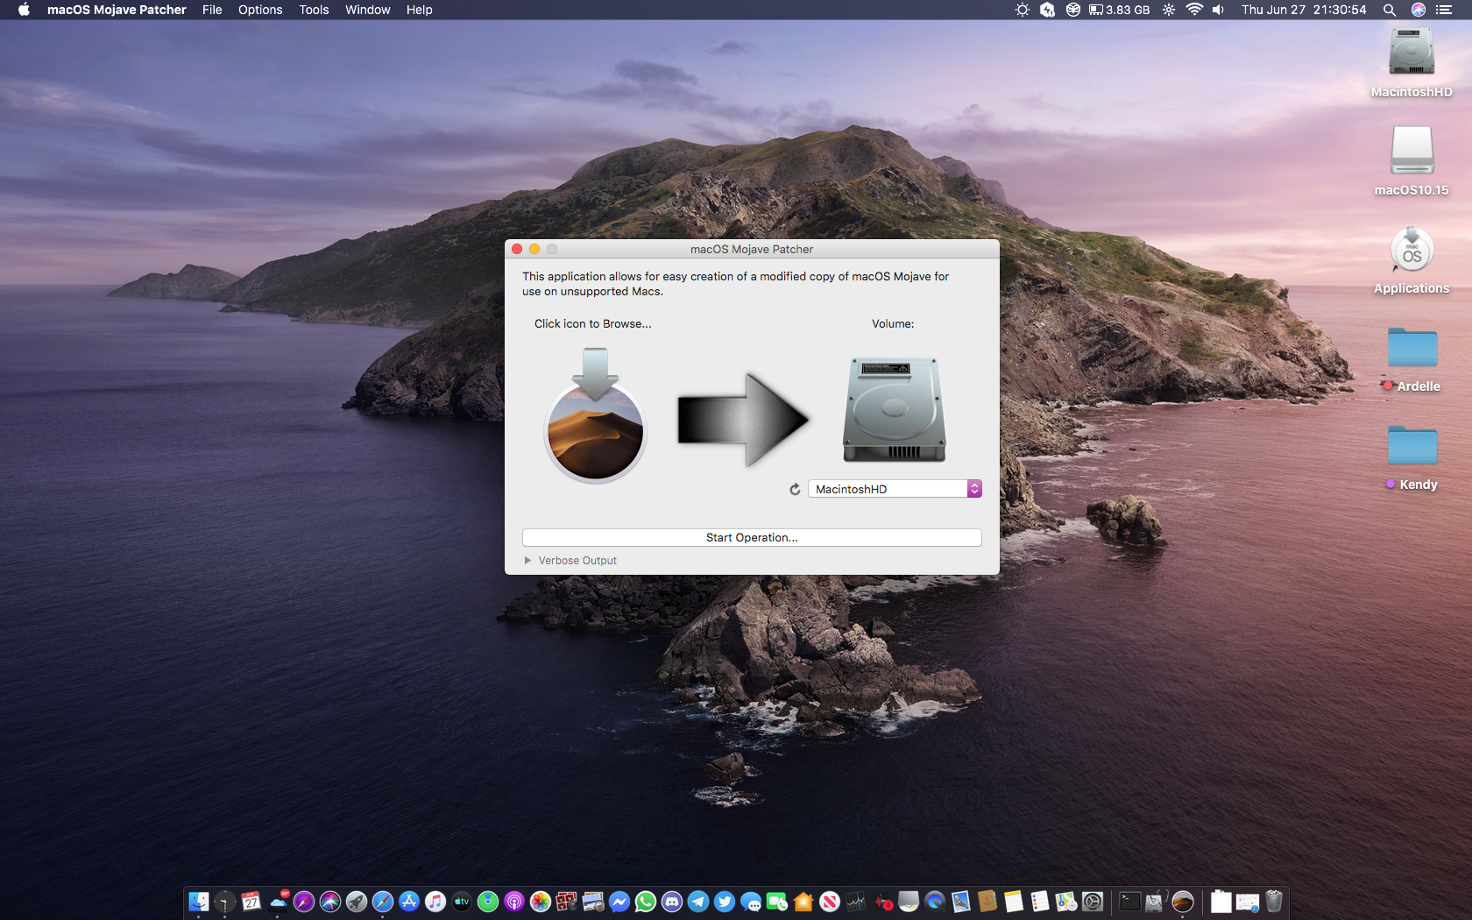Screen dimensions: 1472x920
Task: Open the macOS Mojave Patcher app menu
Action: [117, 10]
